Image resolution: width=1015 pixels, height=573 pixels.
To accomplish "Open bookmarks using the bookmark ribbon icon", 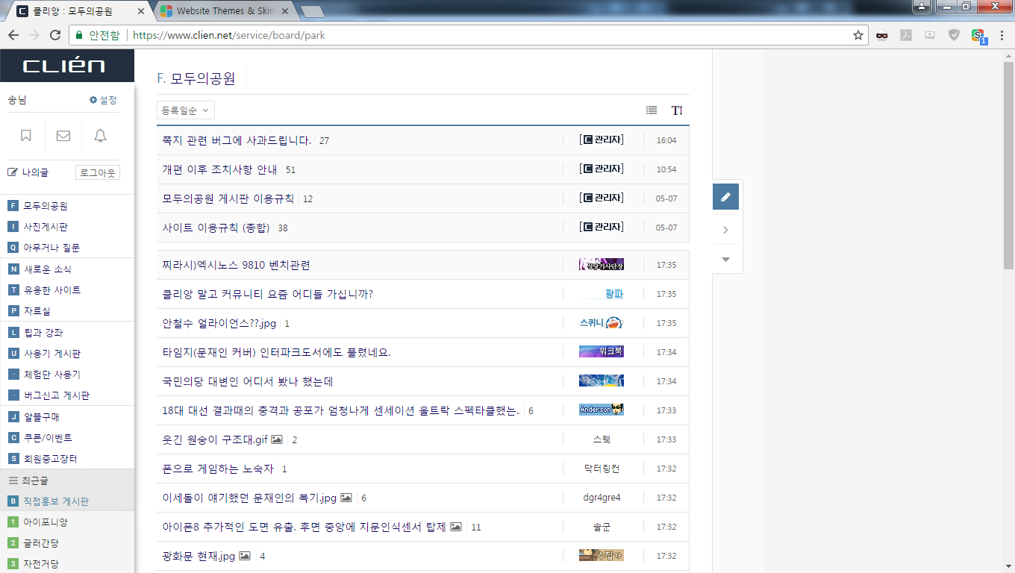I will tap(26, 136).
